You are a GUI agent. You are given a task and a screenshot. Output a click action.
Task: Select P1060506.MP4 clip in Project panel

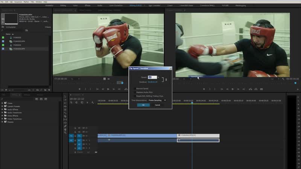coord(19,49)
